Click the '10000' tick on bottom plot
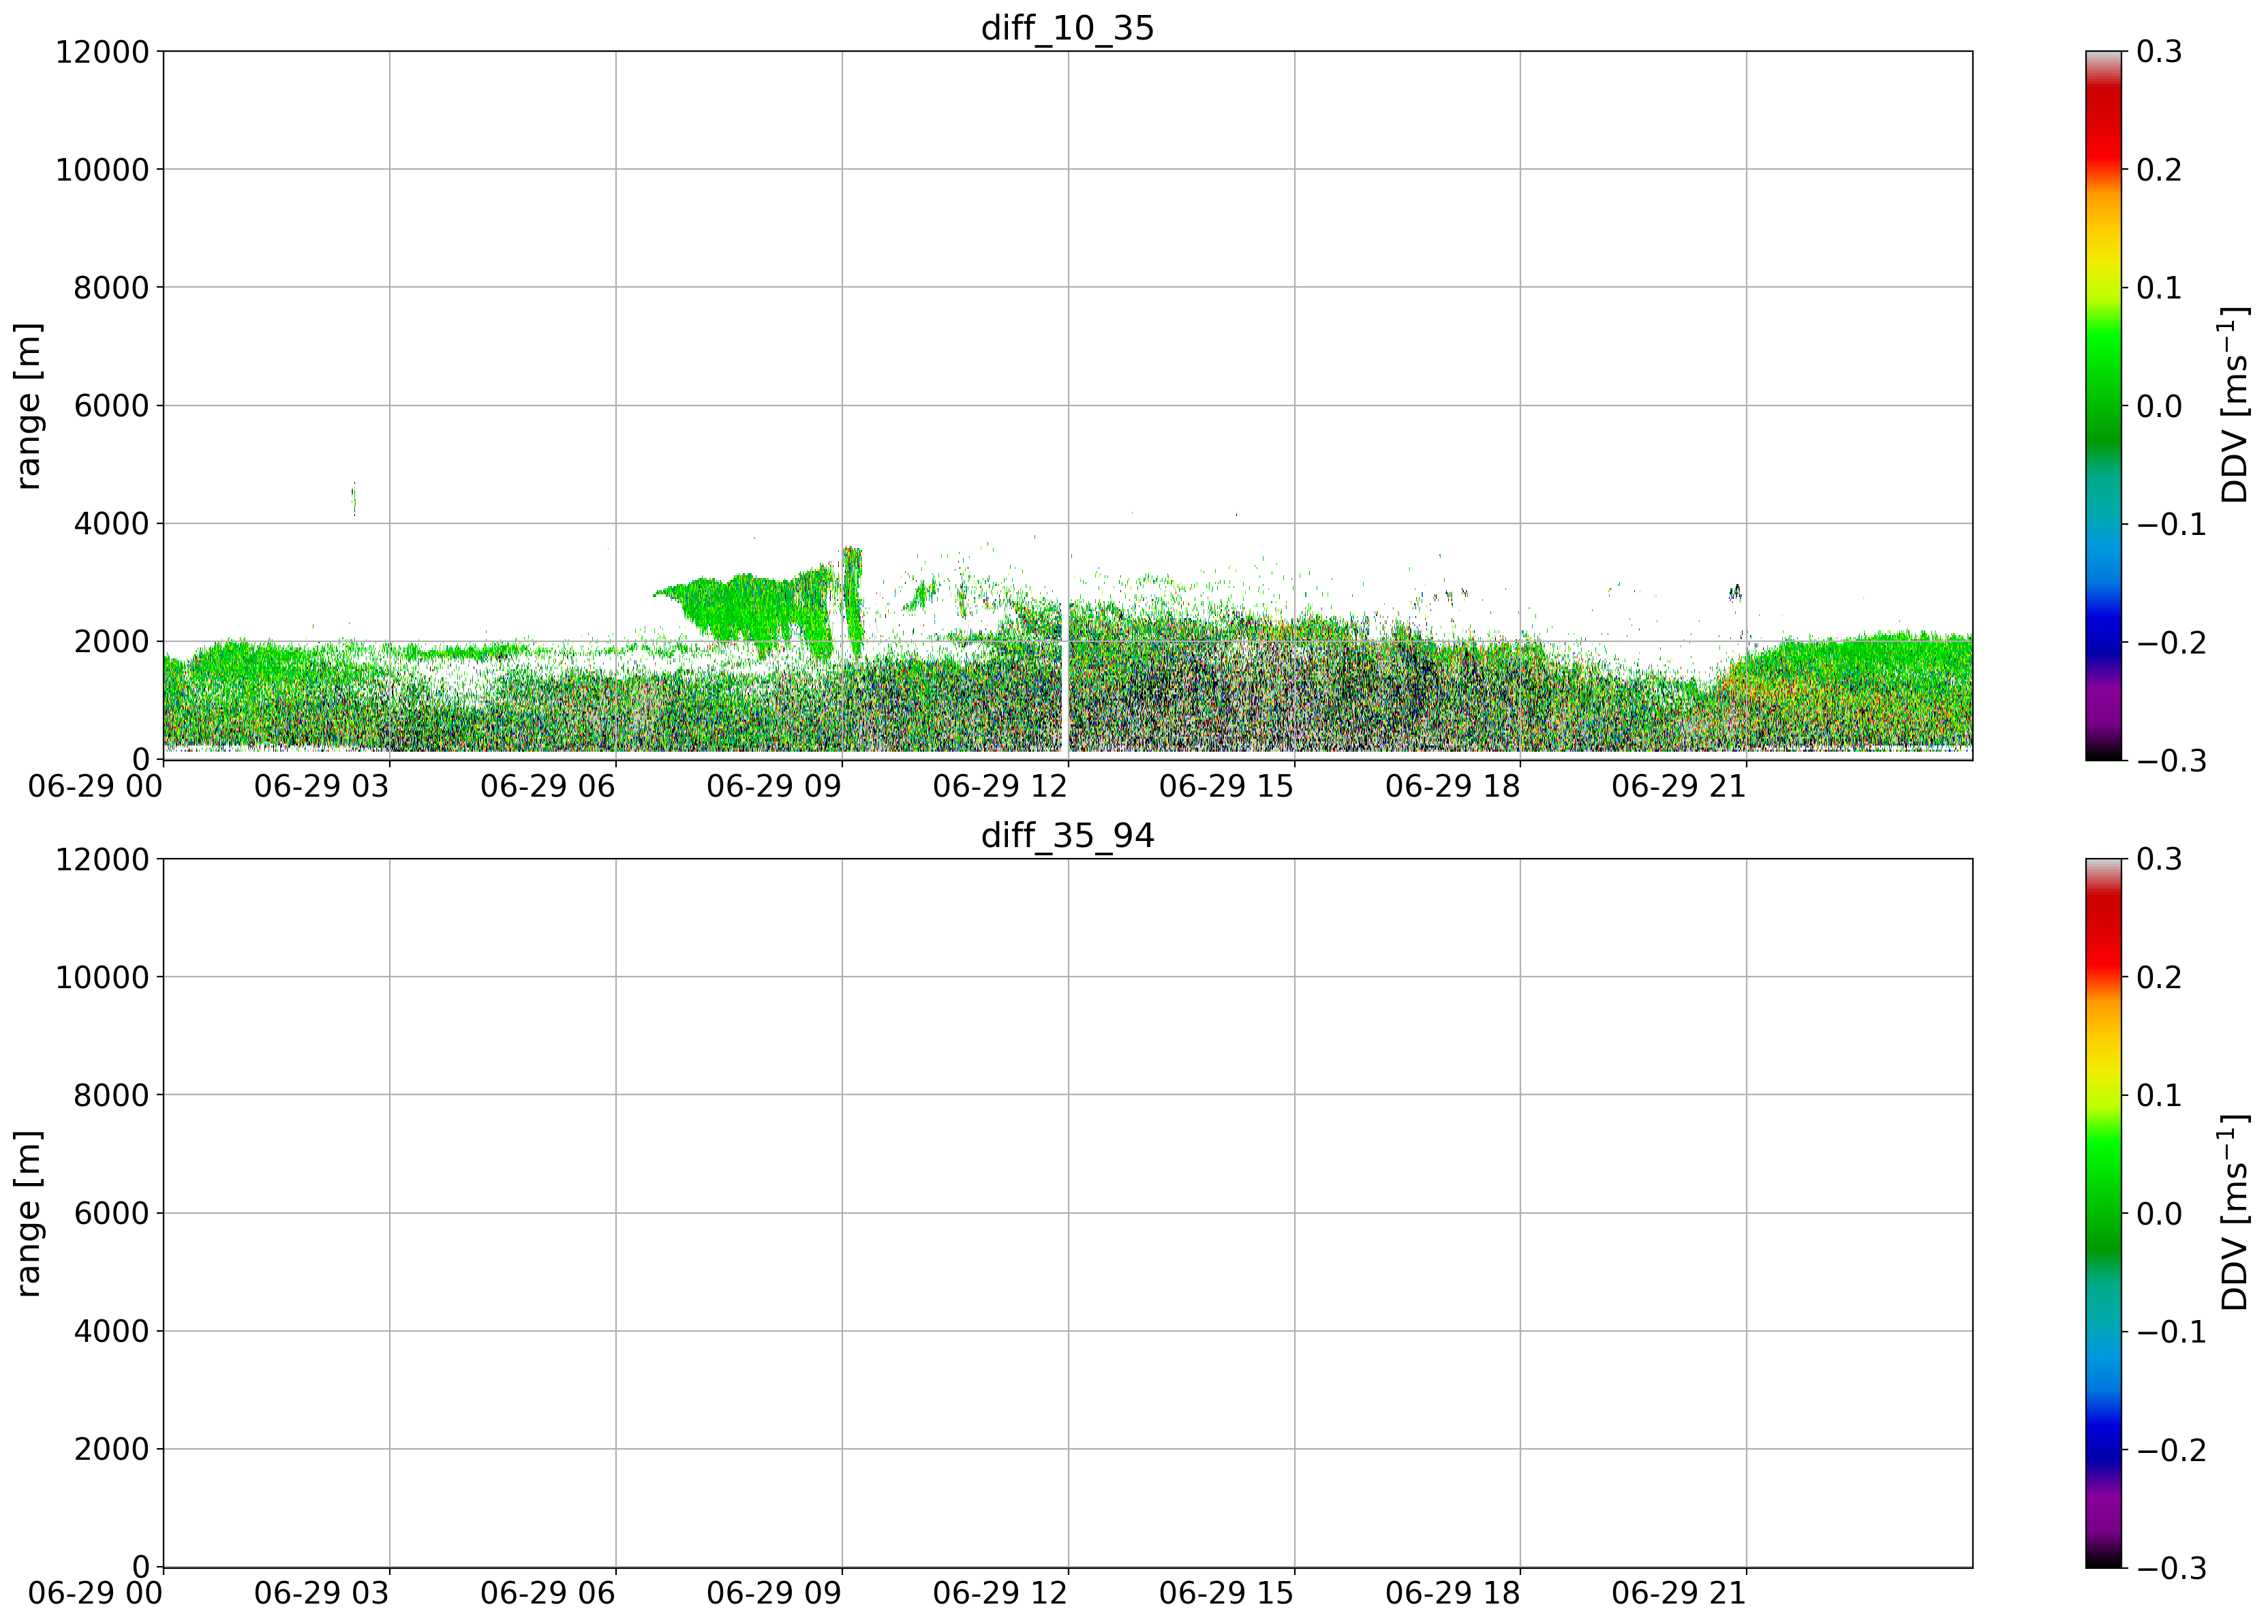2268x1624 pixels. point(102,977)
